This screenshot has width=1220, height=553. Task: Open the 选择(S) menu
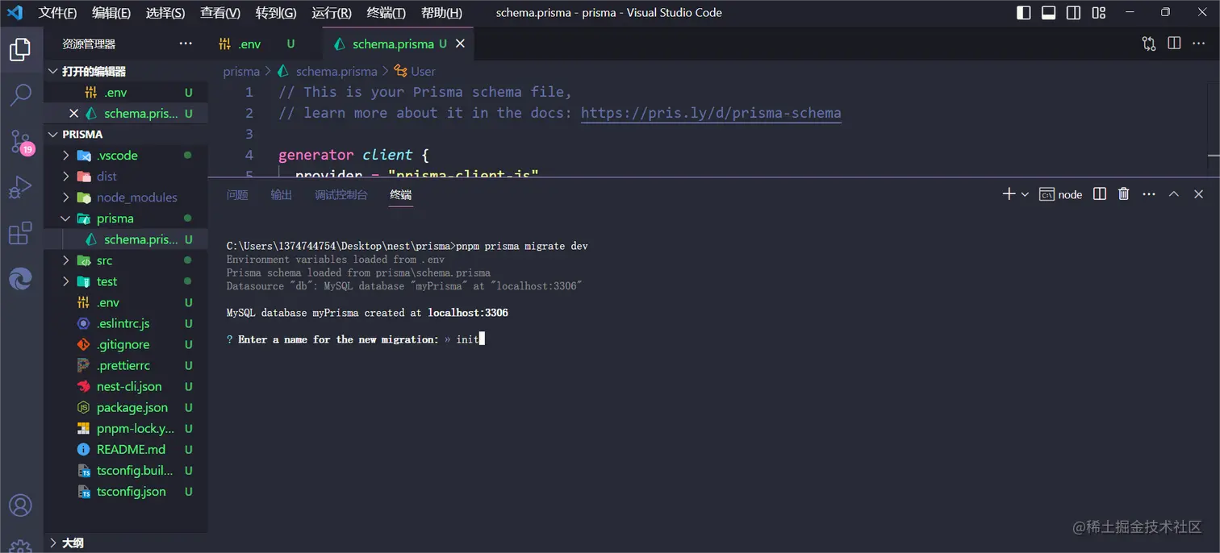pos(165,12)
